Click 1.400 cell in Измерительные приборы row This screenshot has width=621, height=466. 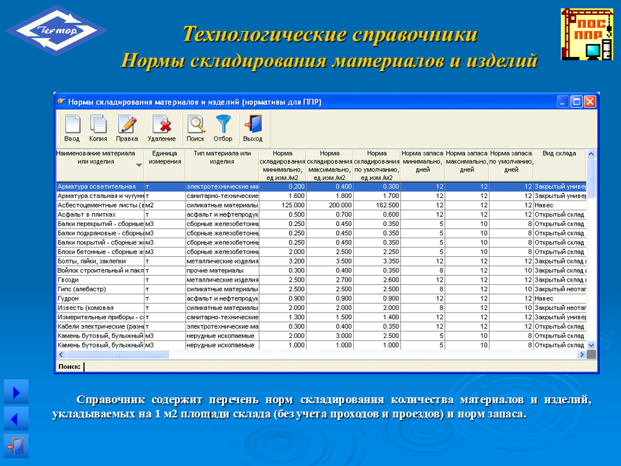point(376,317)
